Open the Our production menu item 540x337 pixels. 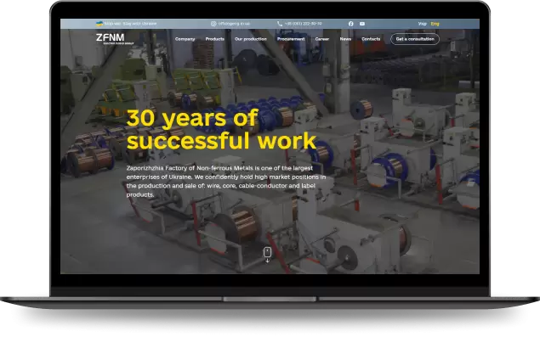point(251,39)
